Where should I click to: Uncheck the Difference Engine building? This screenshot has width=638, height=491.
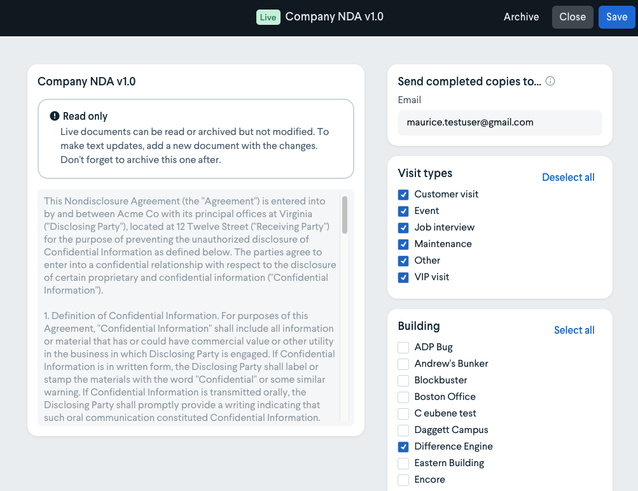click(x=403, y=447)
